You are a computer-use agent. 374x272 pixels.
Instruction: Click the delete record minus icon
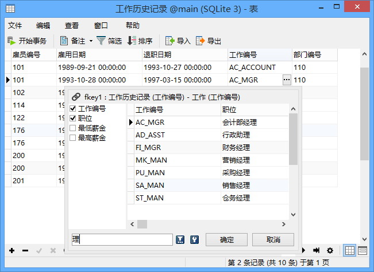[x=25, y=250]
